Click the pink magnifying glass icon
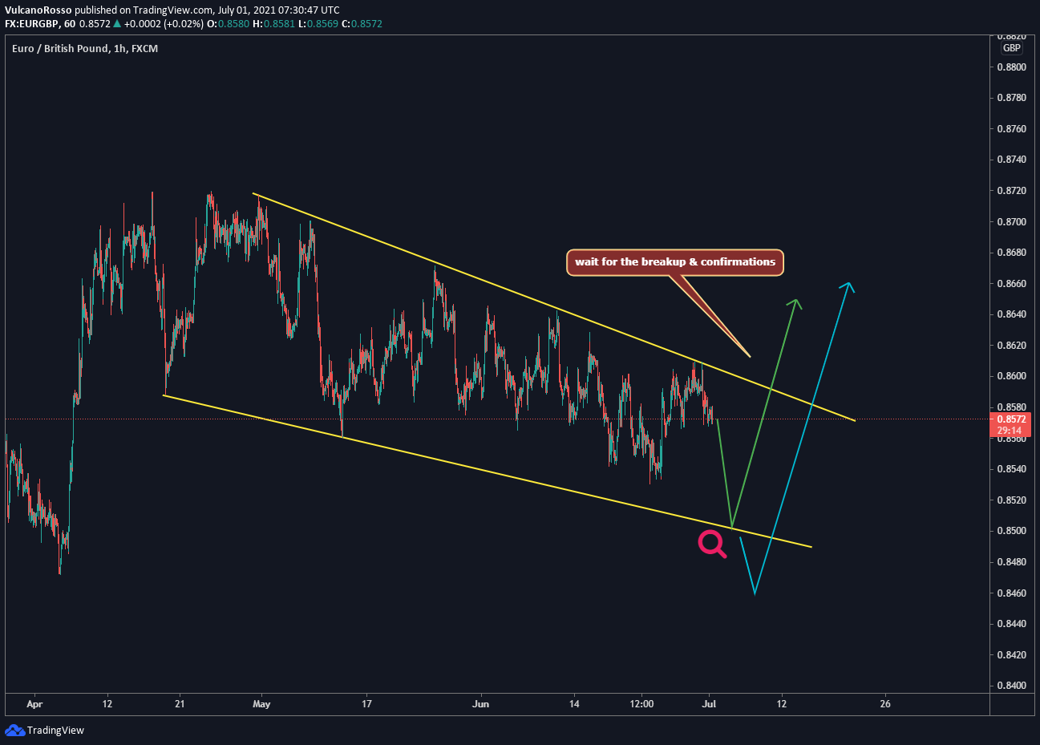Viewport: 1040px width, 745px height. (712, 545)
